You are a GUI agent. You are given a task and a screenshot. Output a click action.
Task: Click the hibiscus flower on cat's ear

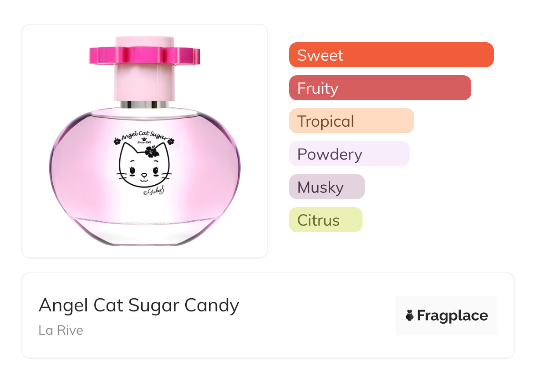(153, 152)
